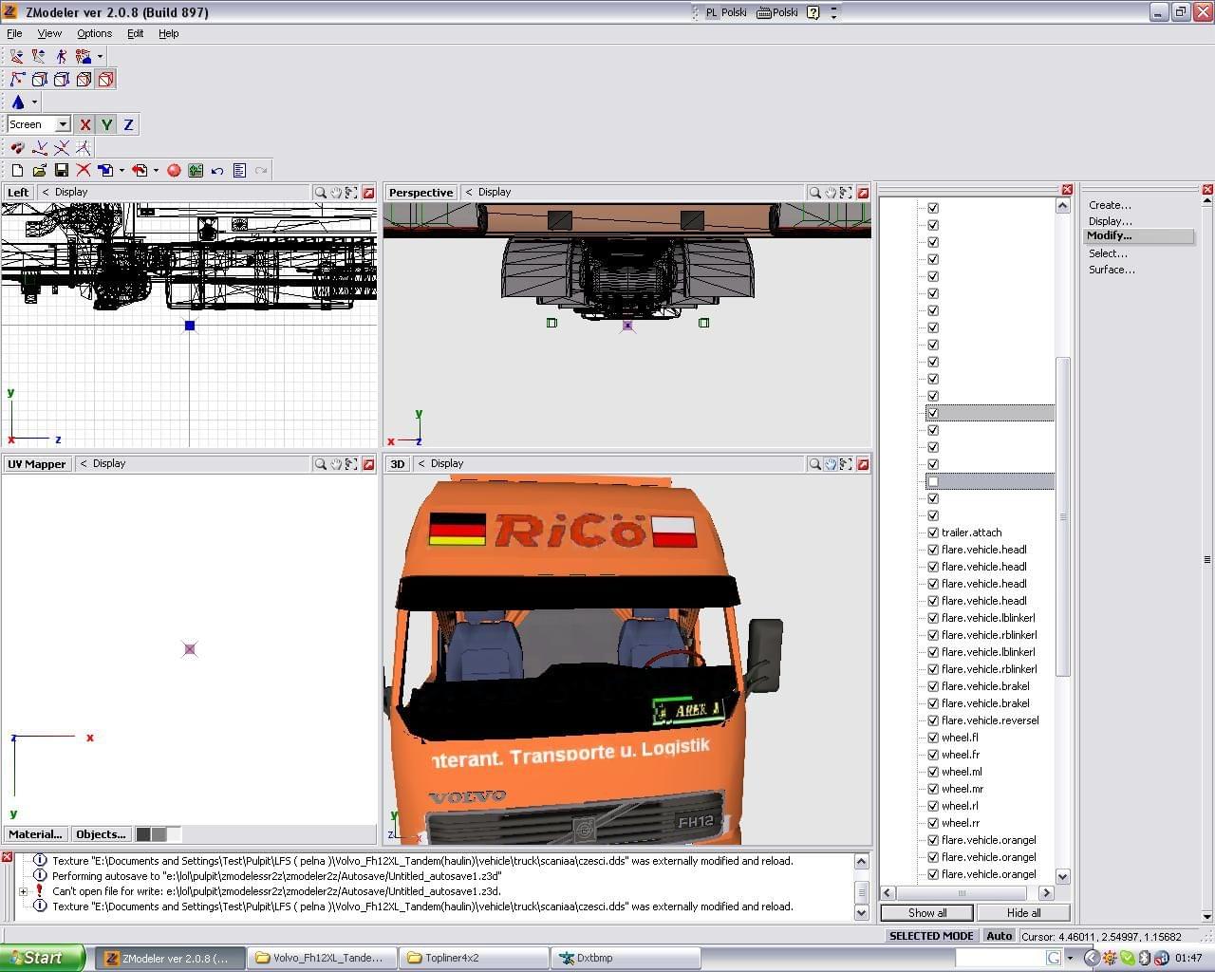Screen dimensions: 1215x972
Task: Select wheel.ml item in object list
Action: (962, 772)
